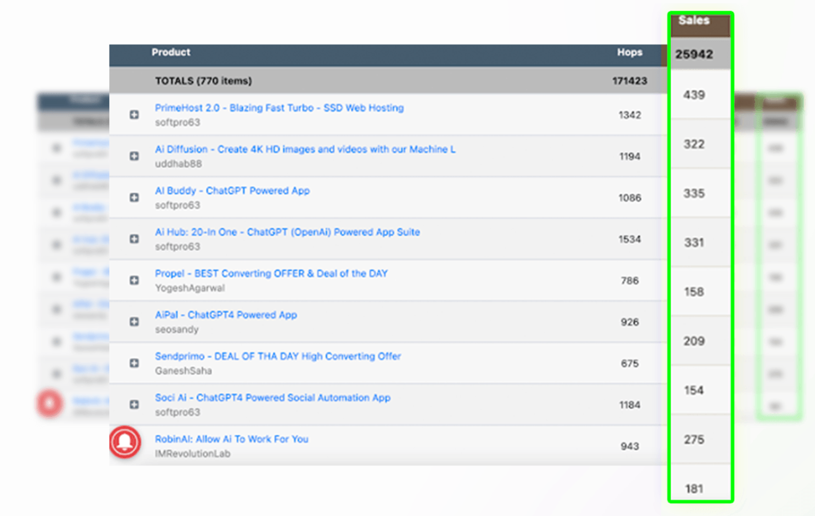
Task: Sort by the Hops column header
Action: point(629,52)
